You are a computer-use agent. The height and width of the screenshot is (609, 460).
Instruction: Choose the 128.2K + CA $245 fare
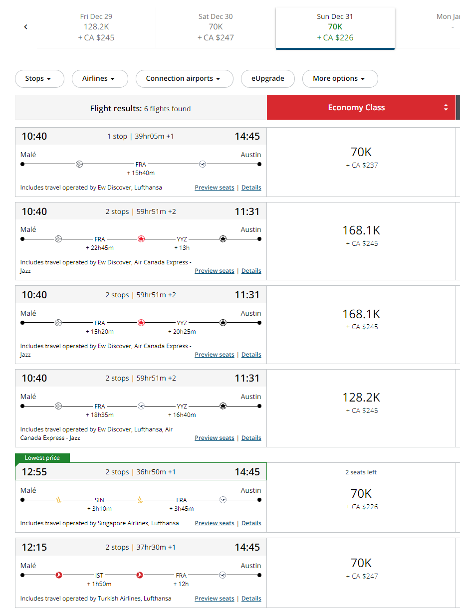pyautogui.click(x=361, y=403)
